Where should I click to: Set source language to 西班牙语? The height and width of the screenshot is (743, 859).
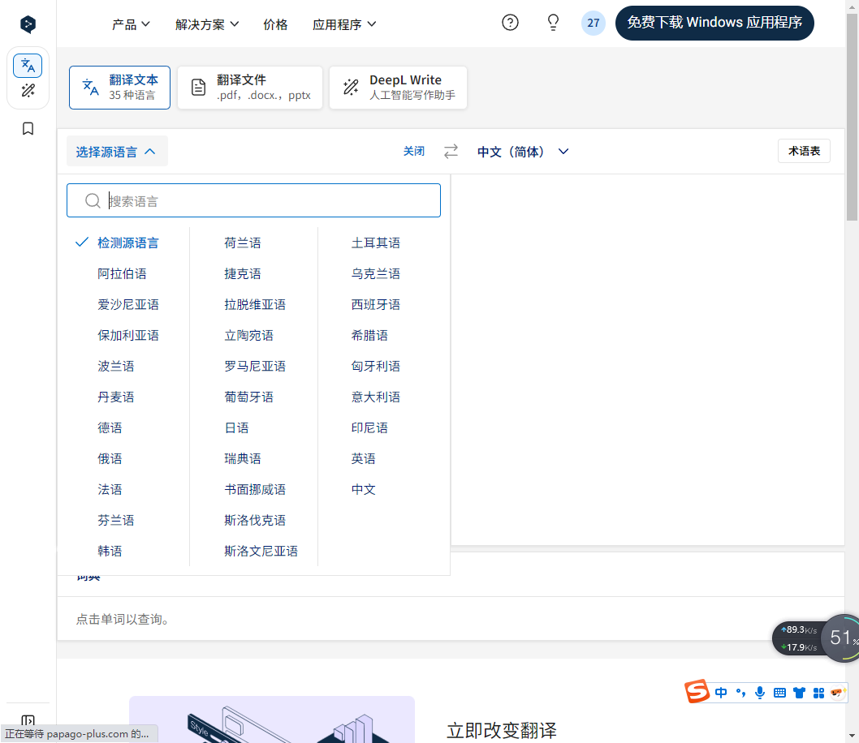click(376, 305)
